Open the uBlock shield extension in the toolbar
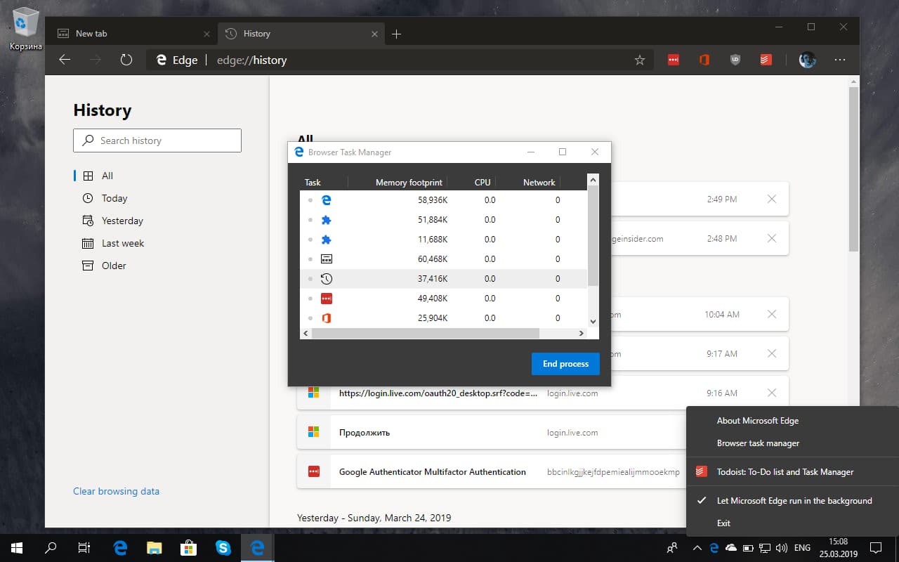 tap(735, 60)
